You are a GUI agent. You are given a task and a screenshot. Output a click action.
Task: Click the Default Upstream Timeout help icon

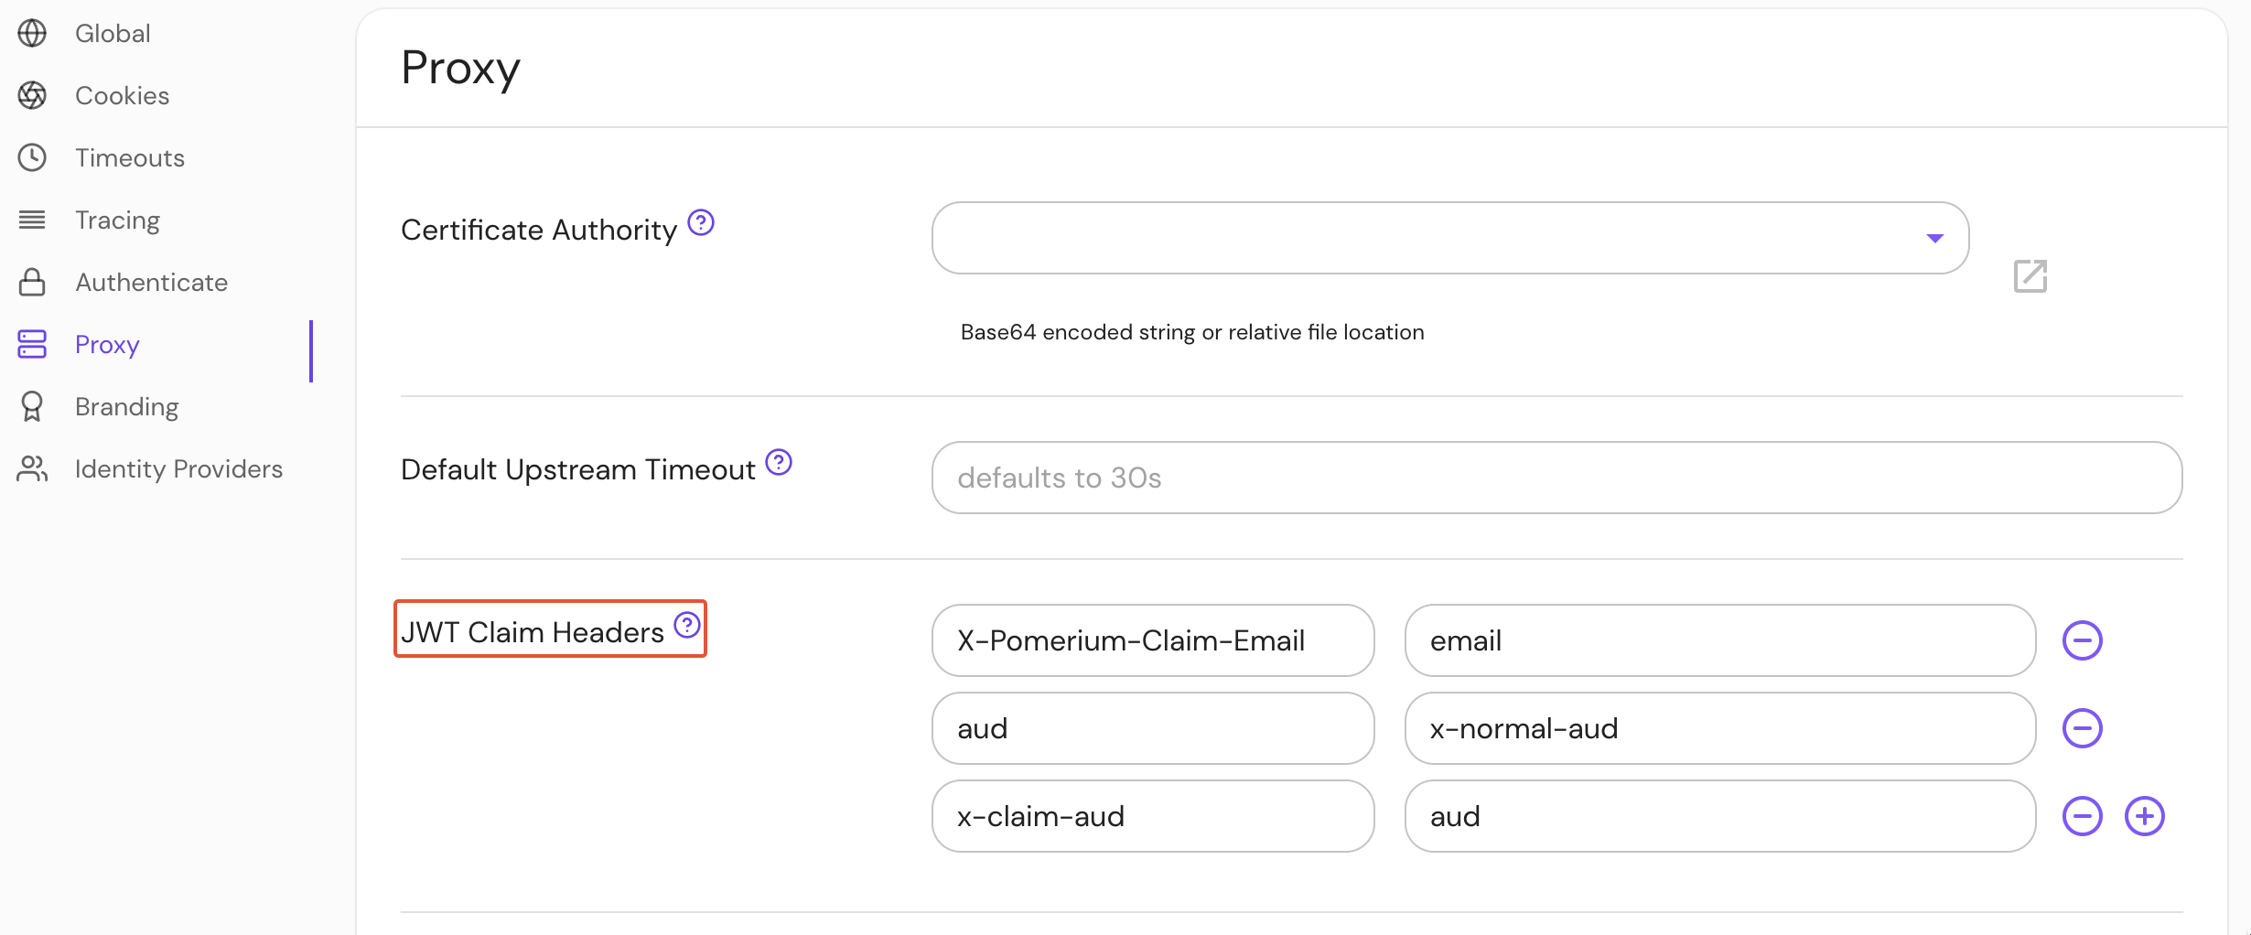pos(778,462)
